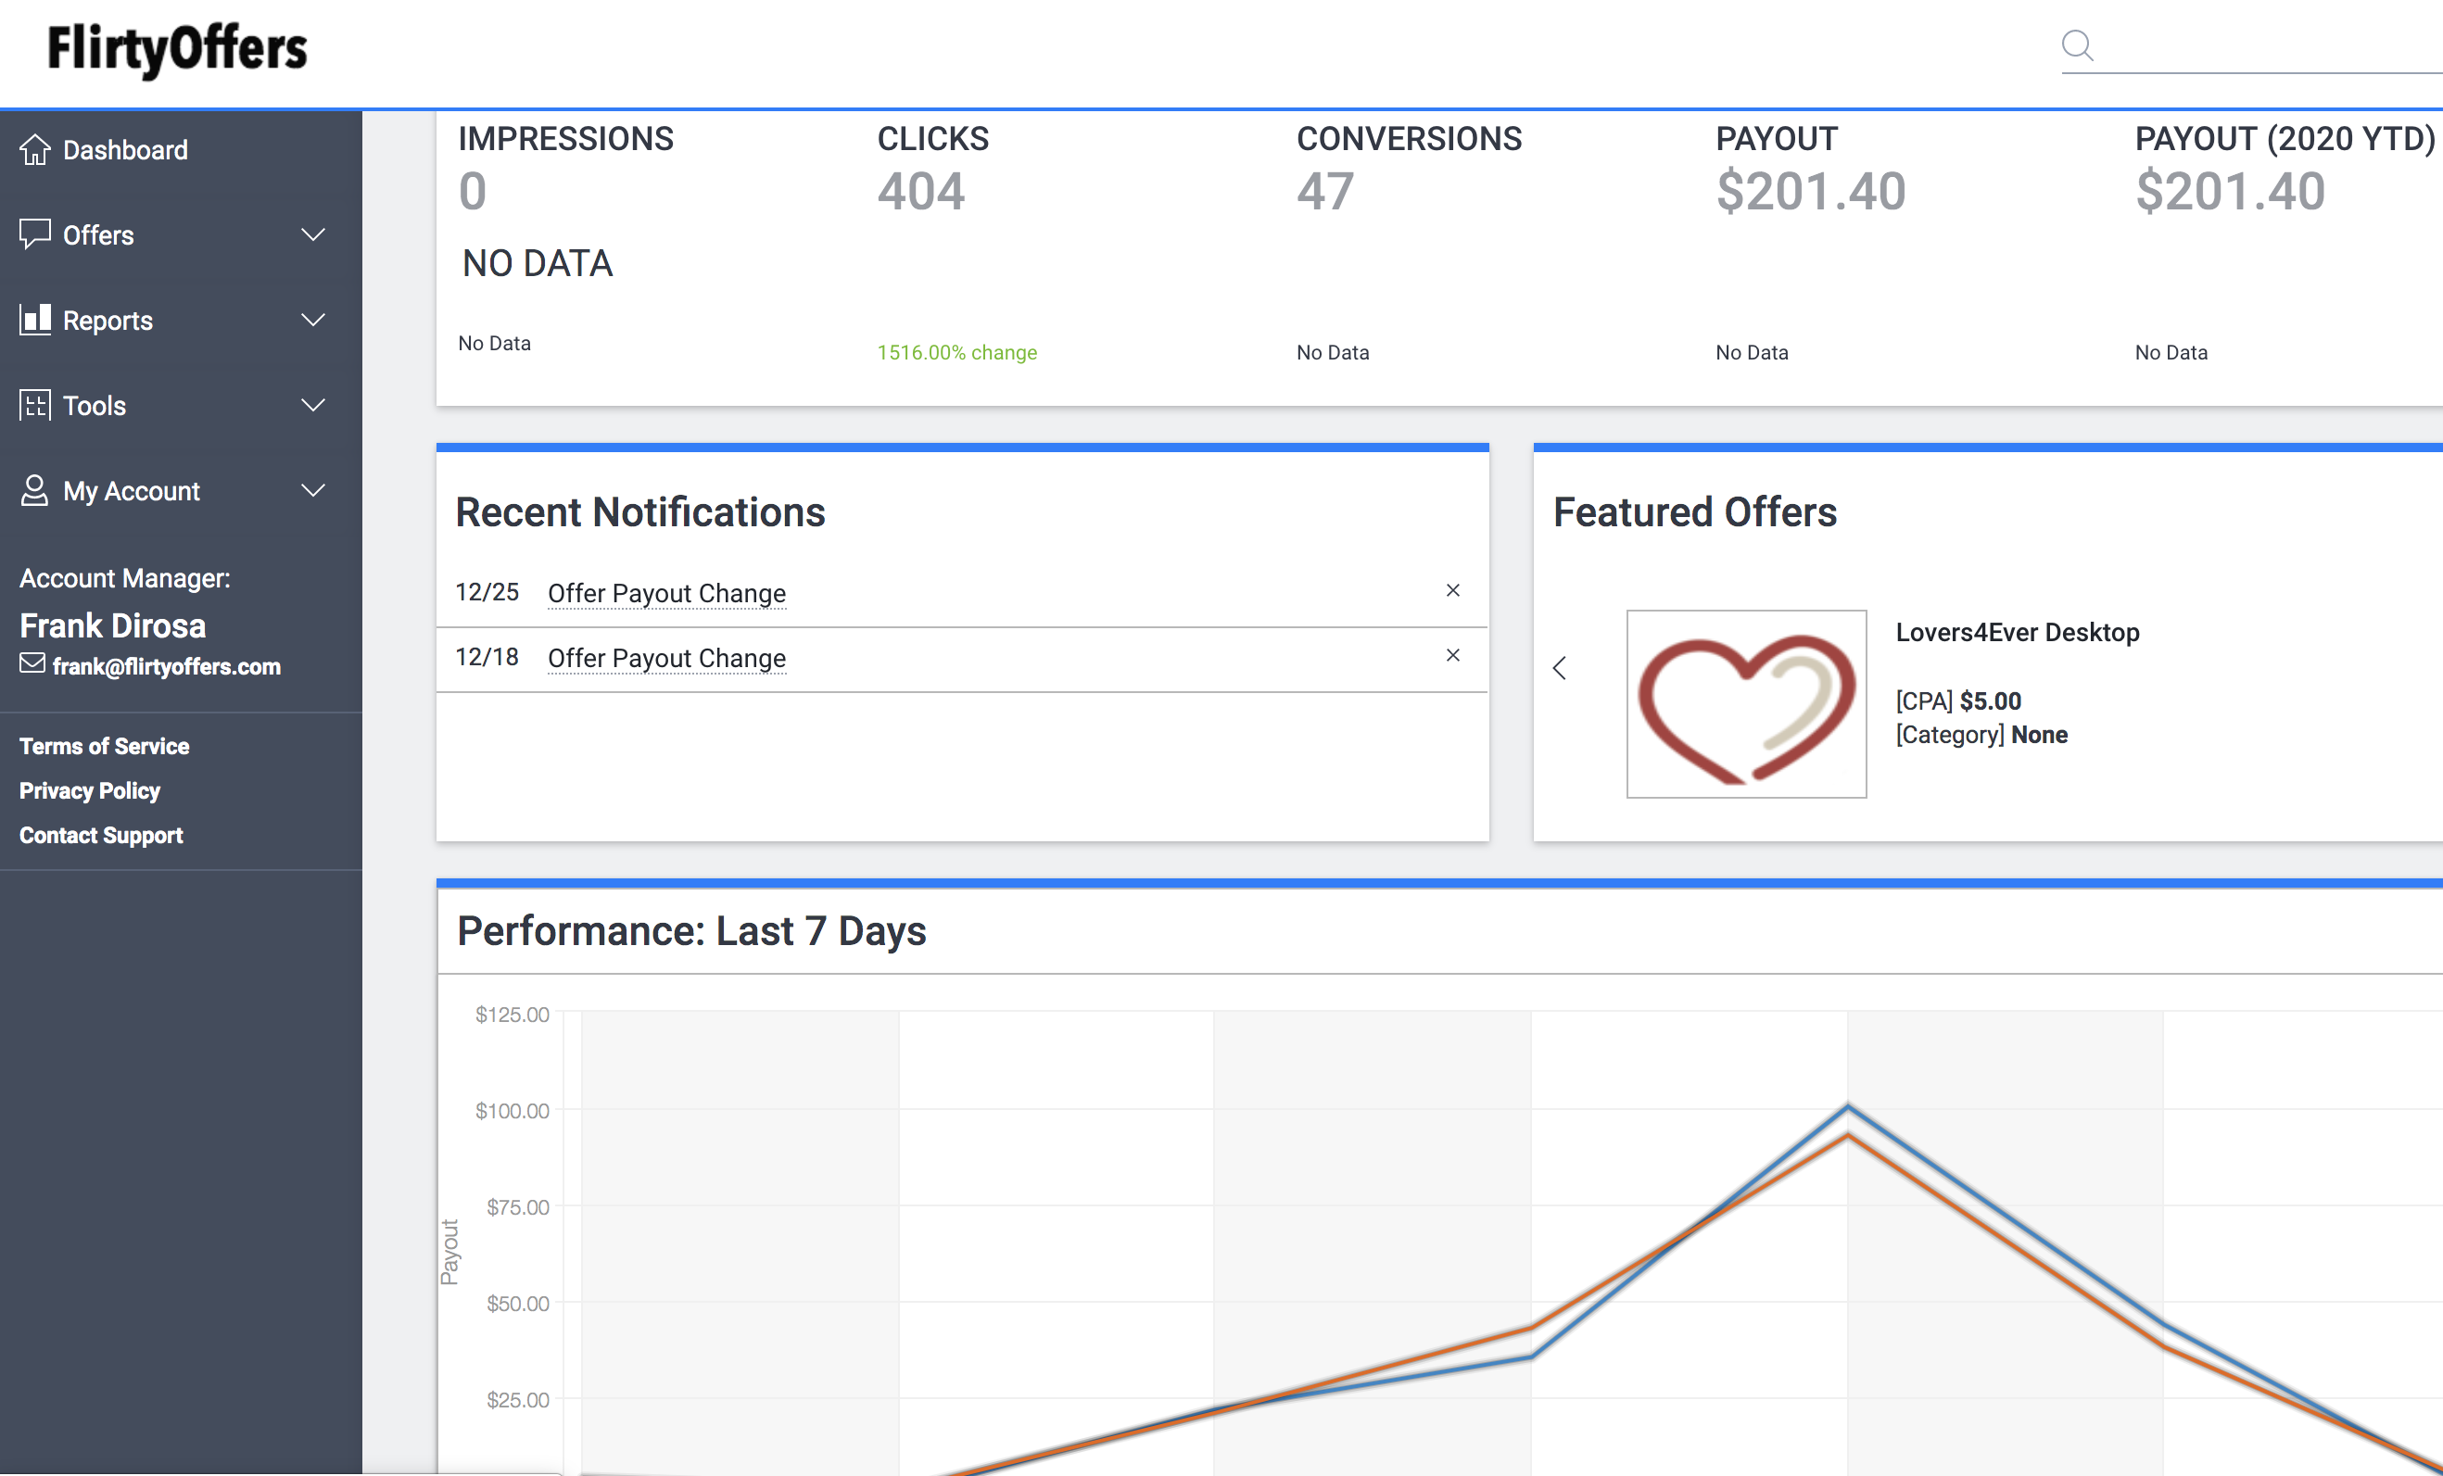Dismiss the 12/25 notification
This screenshot has width=2443, height=1476.
pyautogui.click(x=1453, y=590)
